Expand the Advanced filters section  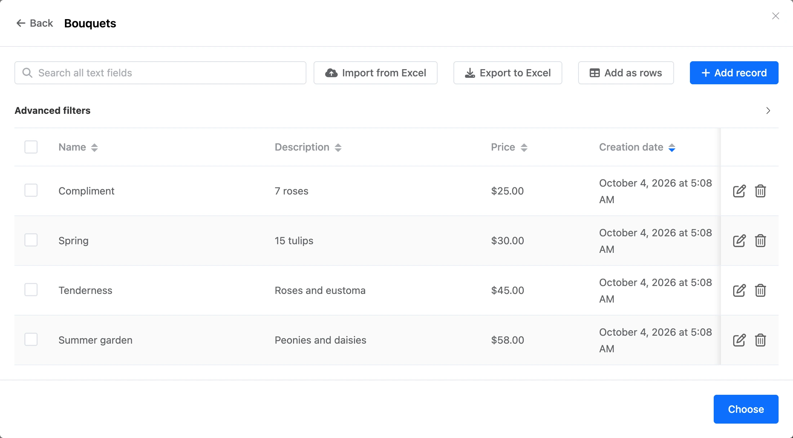768,111
